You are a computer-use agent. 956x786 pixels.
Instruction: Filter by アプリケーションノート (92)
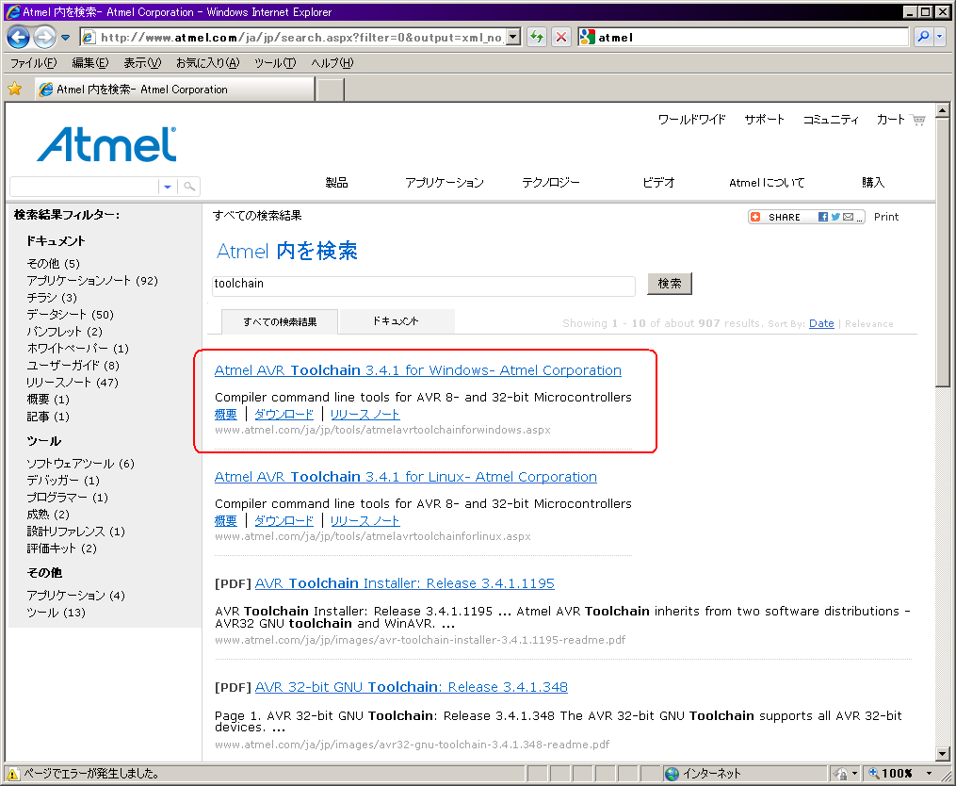tap(92, 281)
